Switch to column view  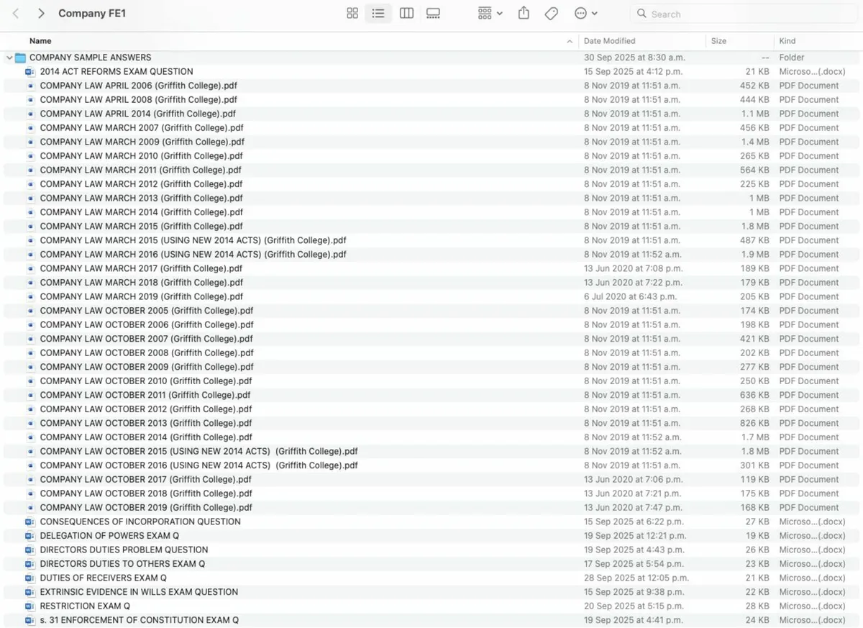(406, 14)
